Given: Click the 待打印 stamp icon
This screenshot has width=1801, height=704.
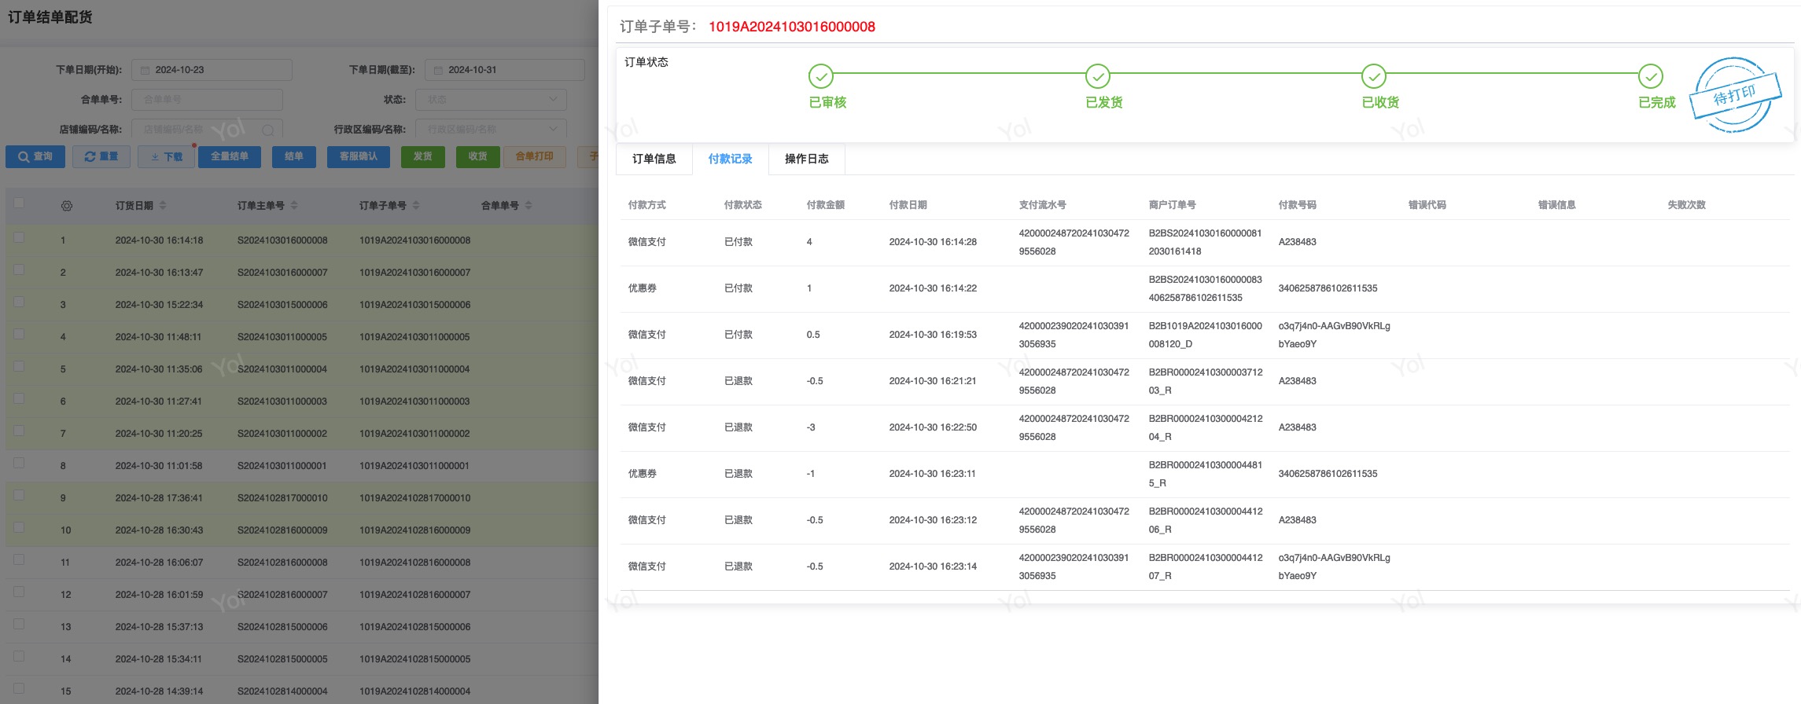Looking at the screenshot, I should click(1733, 96).
